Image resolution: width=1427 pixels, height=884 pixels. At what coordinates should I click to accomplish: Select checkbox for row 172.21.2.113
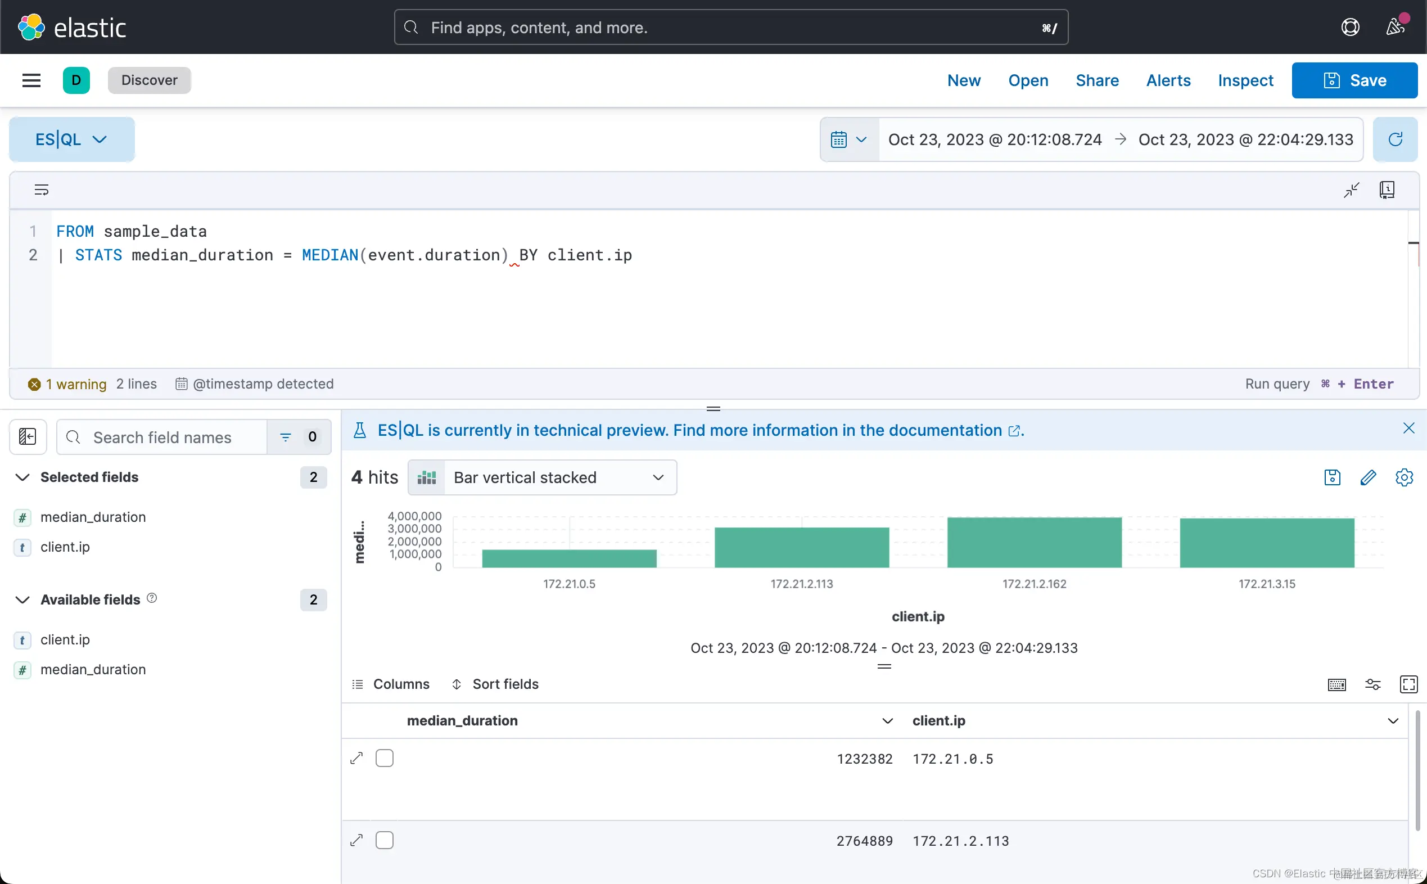pyautogui.click(x=384, y=841)
